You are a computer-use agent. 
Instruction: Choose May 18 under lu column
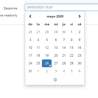click(x=38, y=56)
